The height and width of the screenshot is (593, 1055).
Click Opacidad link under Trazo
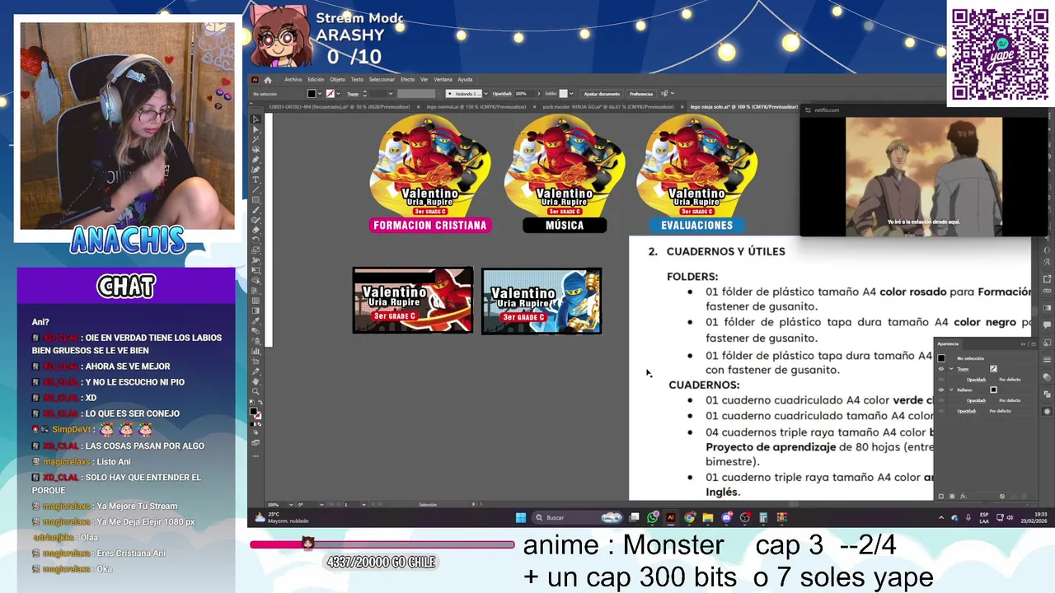(x=976, y=380)
